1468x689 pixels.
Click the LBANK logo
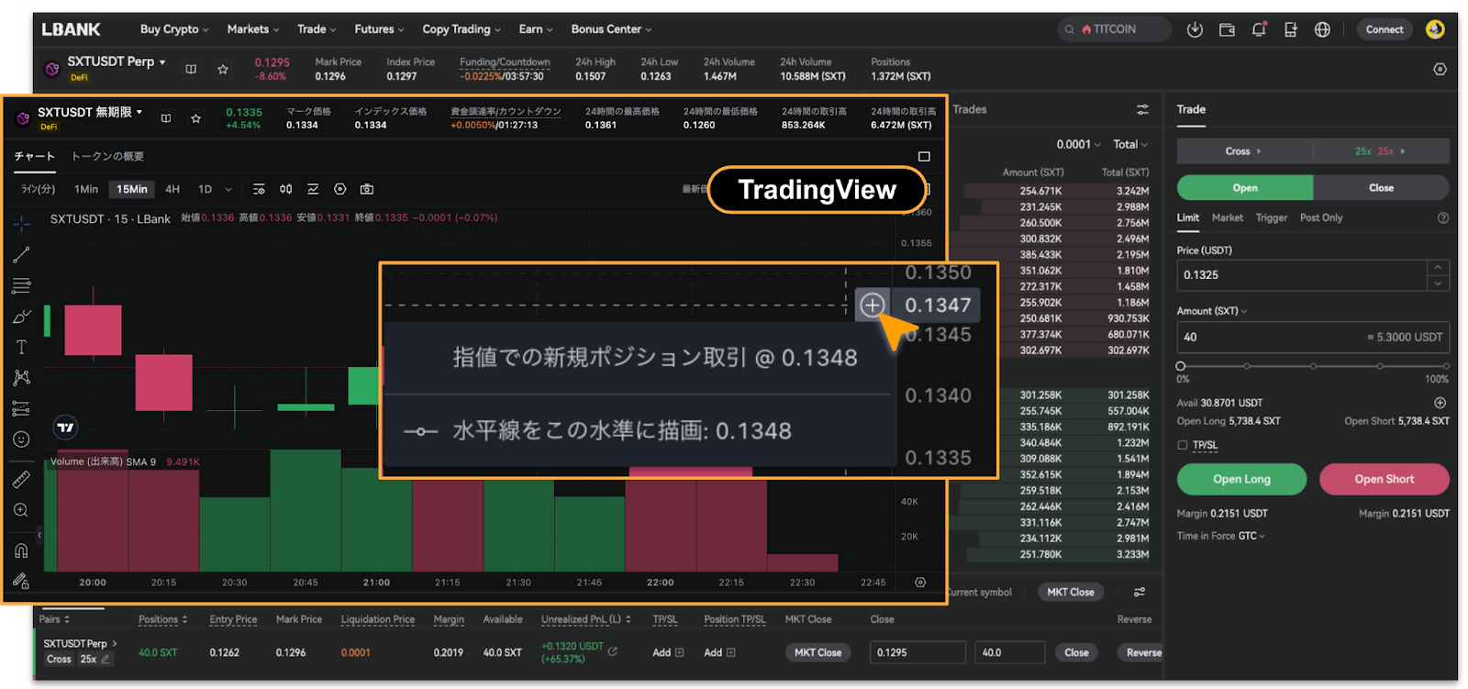(71, 29)
